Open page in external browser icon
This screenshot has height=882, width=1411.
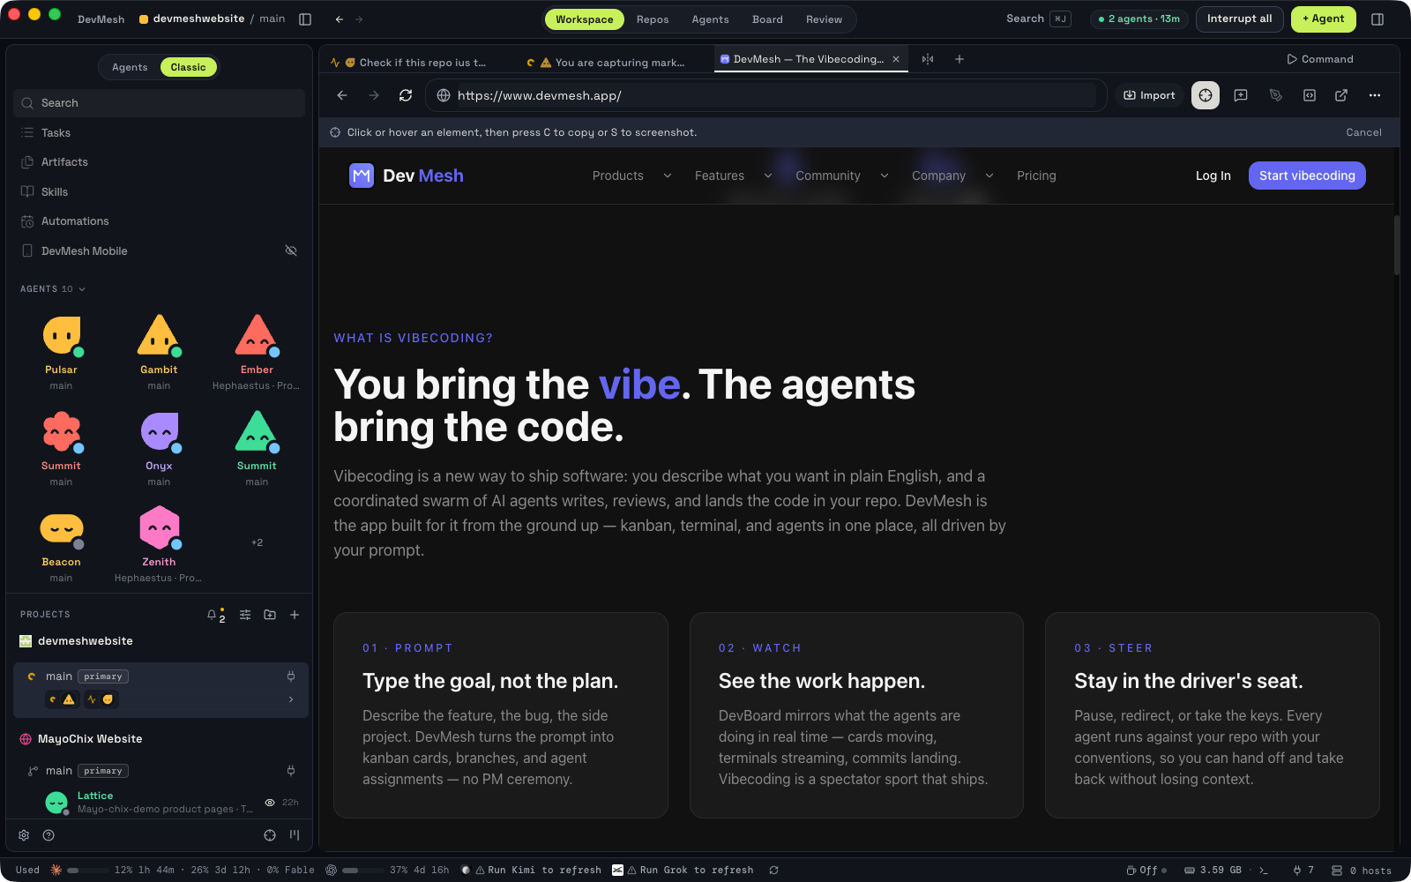click(x=1341, y=95)
